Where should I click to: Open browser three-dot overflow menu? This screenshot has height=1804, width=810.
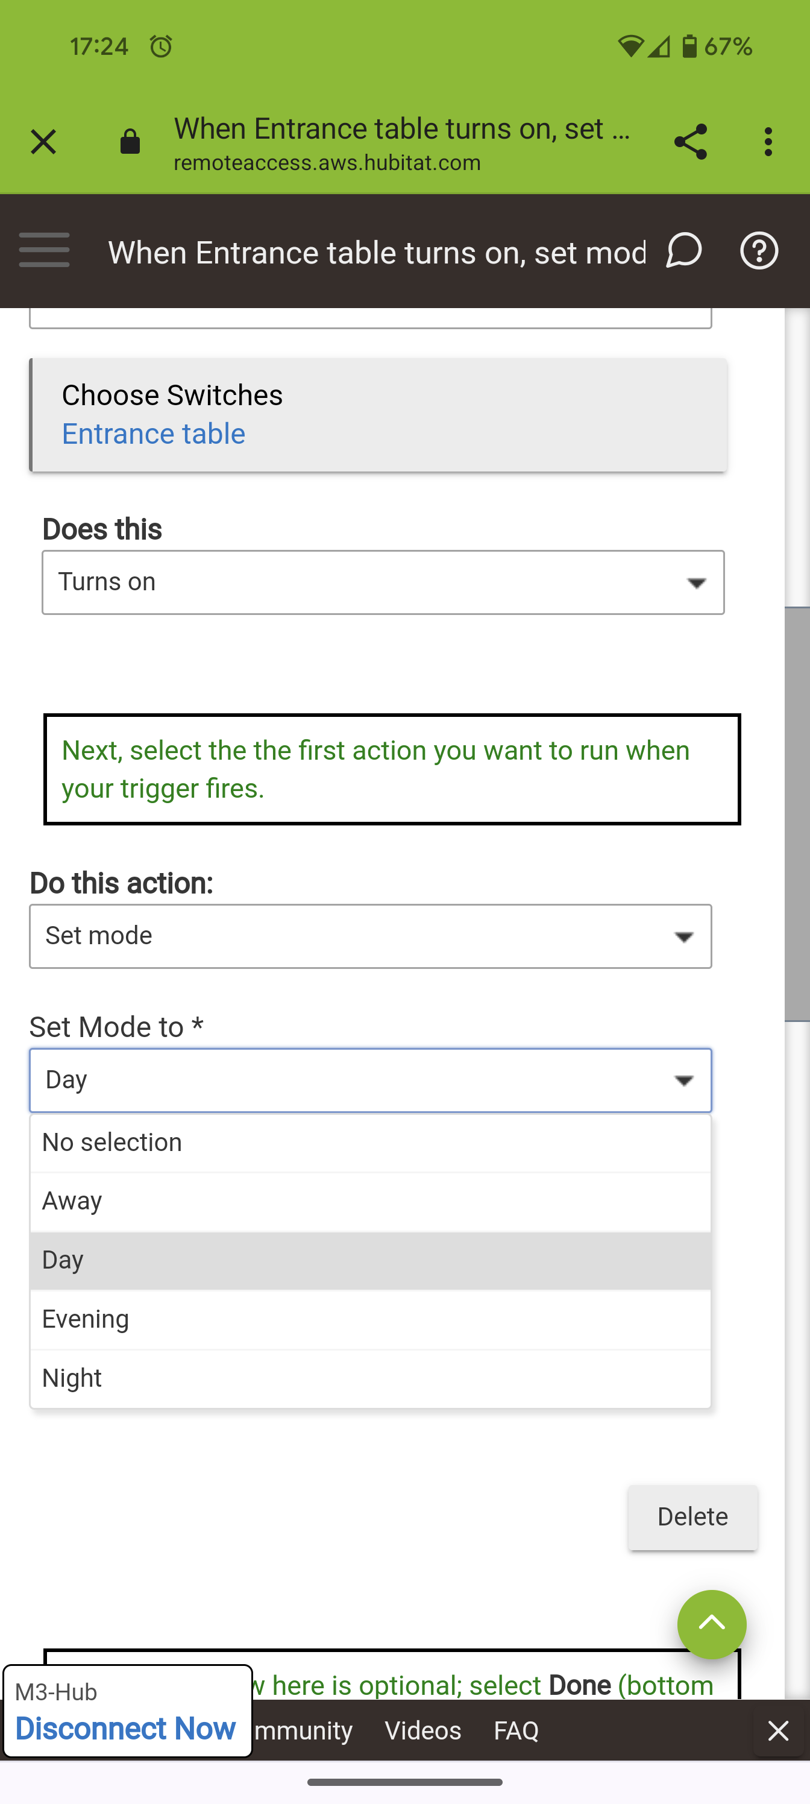(768, 142)
